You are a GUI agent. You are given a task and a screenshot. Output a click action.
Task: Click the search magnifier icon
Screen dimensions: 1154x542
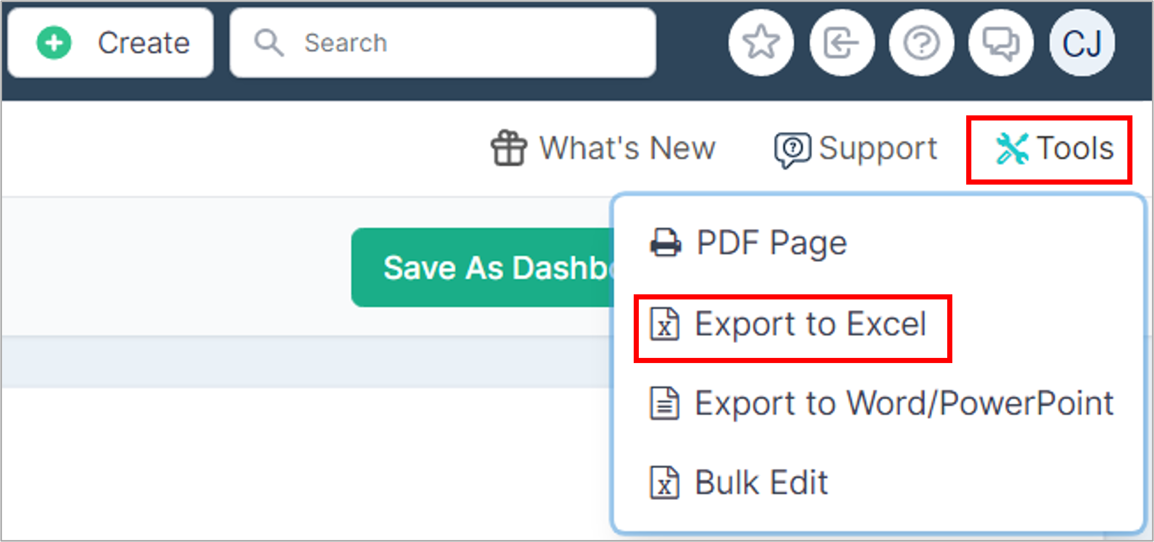pos(269,43)
